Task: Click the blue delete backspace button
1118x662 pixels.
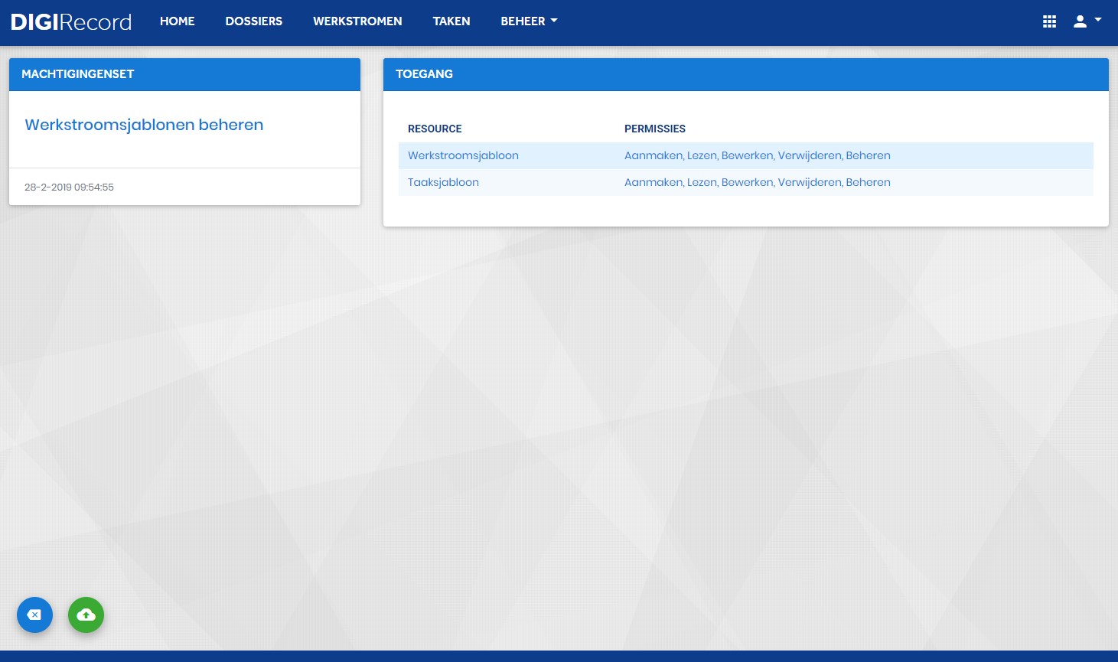Action: [34, 615]
